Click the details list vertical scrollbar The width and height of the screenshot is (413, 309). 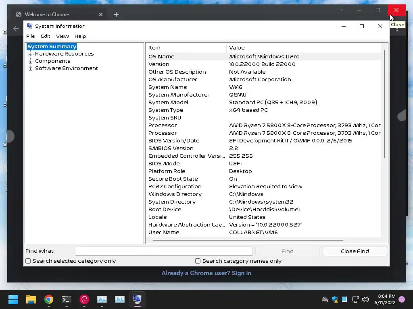pyautogui.click(x=384, y=104)
